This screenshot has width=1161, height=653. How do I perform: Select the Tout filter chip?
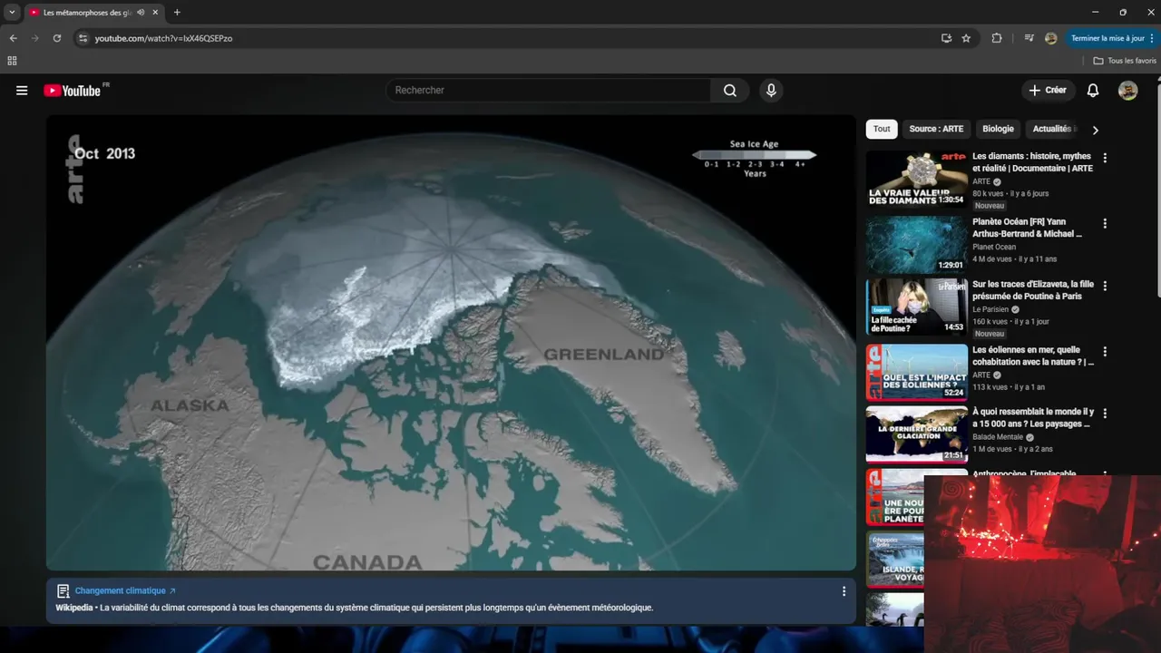[882, 129]
